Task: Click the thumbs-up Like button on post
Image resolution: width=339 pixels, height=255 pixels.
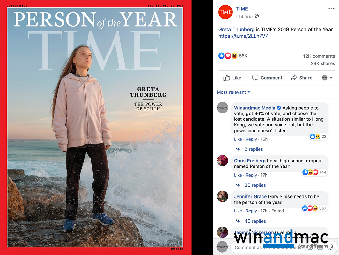Action: [232, 78]
